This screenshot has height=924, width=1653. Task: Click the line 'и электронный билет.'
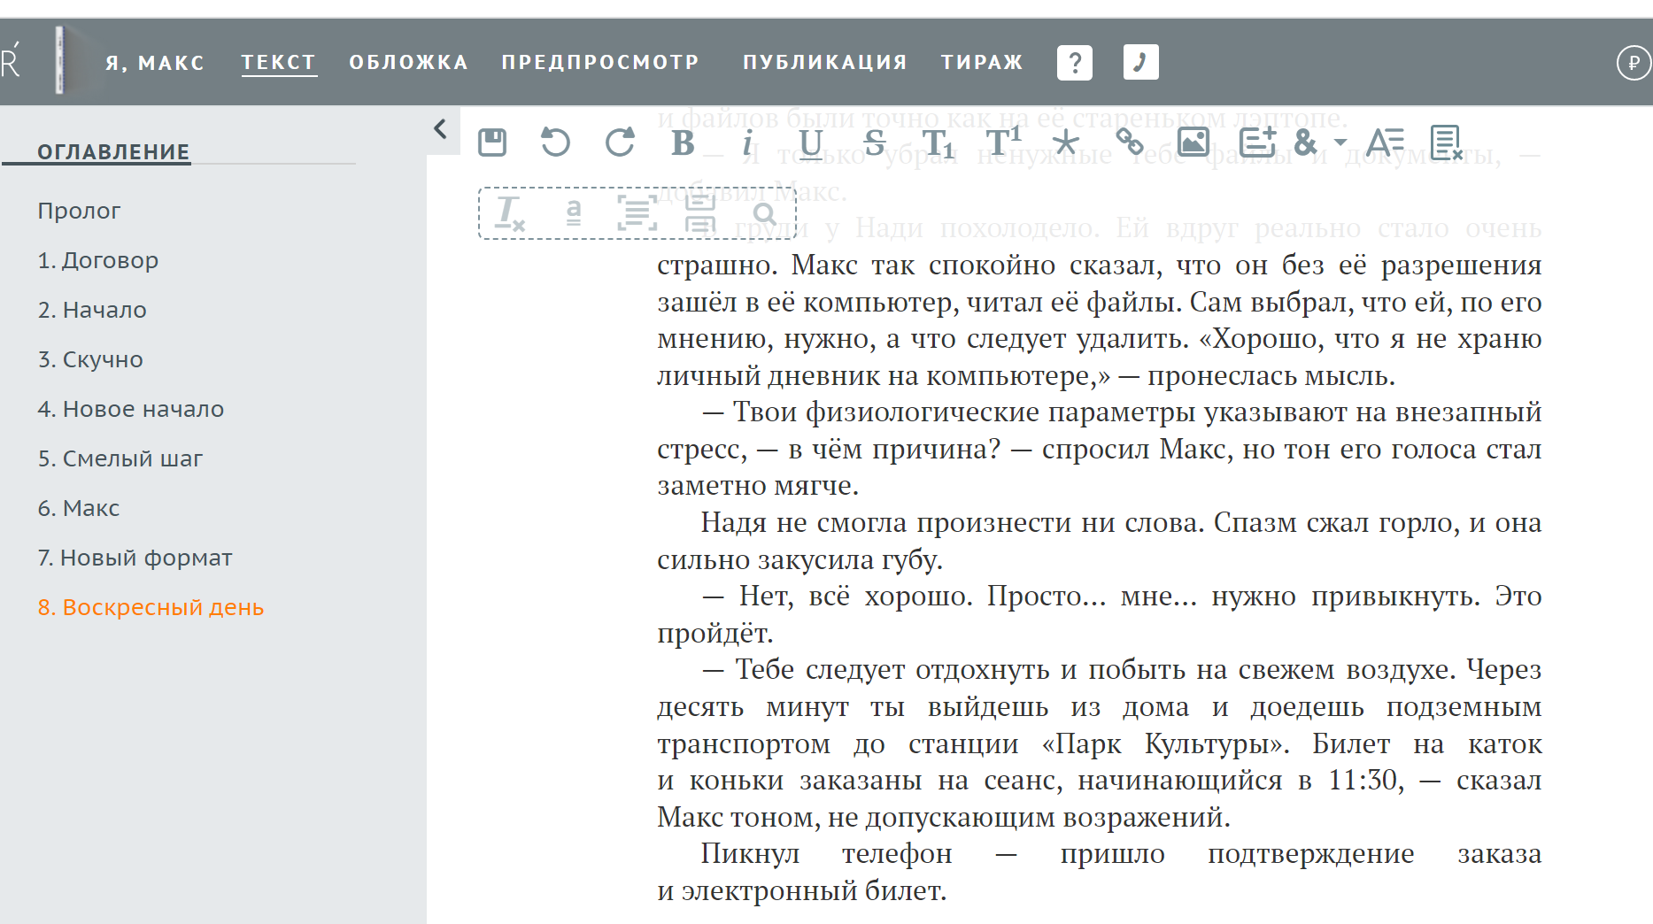coord(802,890)
